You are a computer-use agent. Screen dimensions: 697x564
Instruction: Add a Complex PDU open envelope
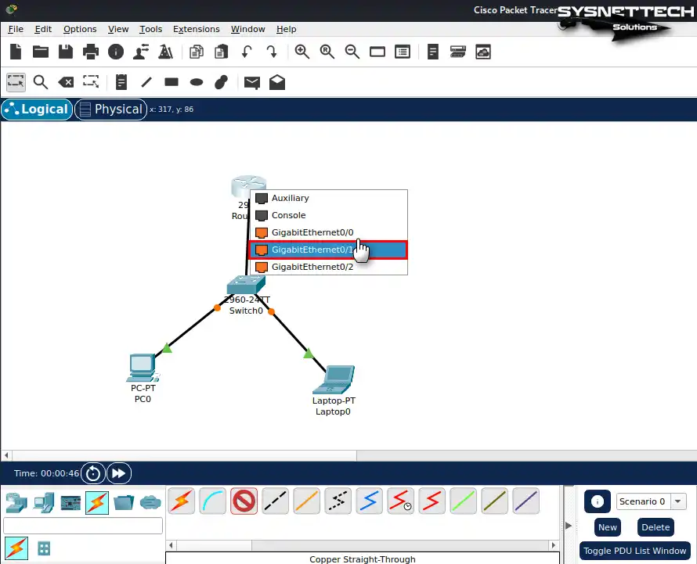coord(277,82)
